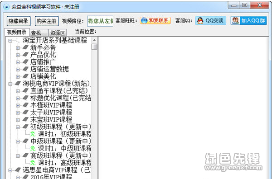This screenshot has width=272, height=179.
Task: Collapse the 高级班课程 node
Action: click(18, 156)
